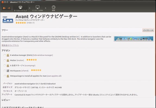The width and height of the screenshot is (156, 108).
Task: Check the Workspaces (xfwm4) add-on checkbox
Action: click(5, 71)
